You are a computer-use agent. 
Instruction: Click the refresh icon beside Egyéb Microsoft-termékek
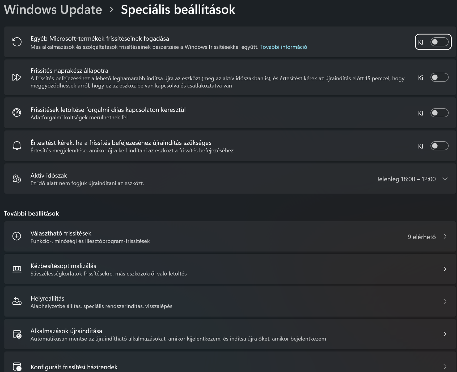17,42
